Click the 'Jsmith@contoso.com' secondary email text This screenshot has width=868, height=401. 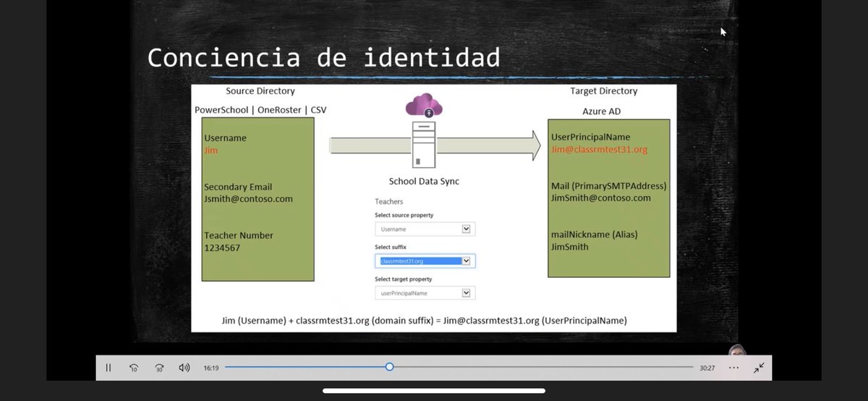(248, 198)
